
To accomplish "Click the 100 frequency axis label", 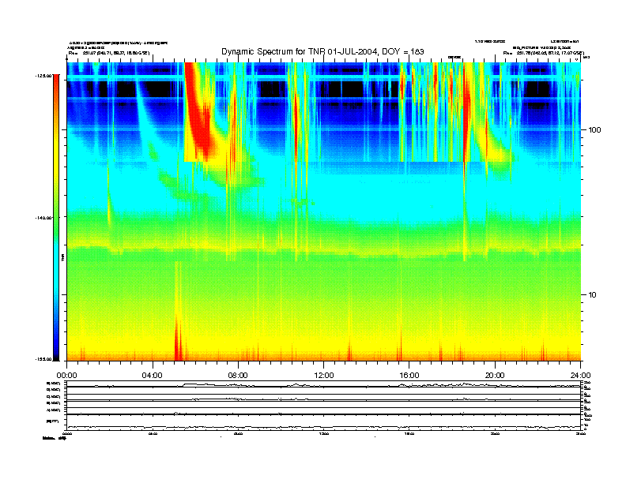I will pos(594,130).
